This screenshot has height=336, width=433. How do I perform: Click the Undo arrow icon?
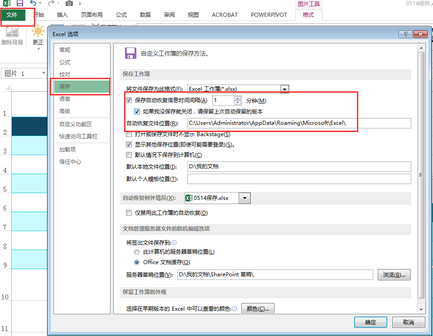pos(33,3)
